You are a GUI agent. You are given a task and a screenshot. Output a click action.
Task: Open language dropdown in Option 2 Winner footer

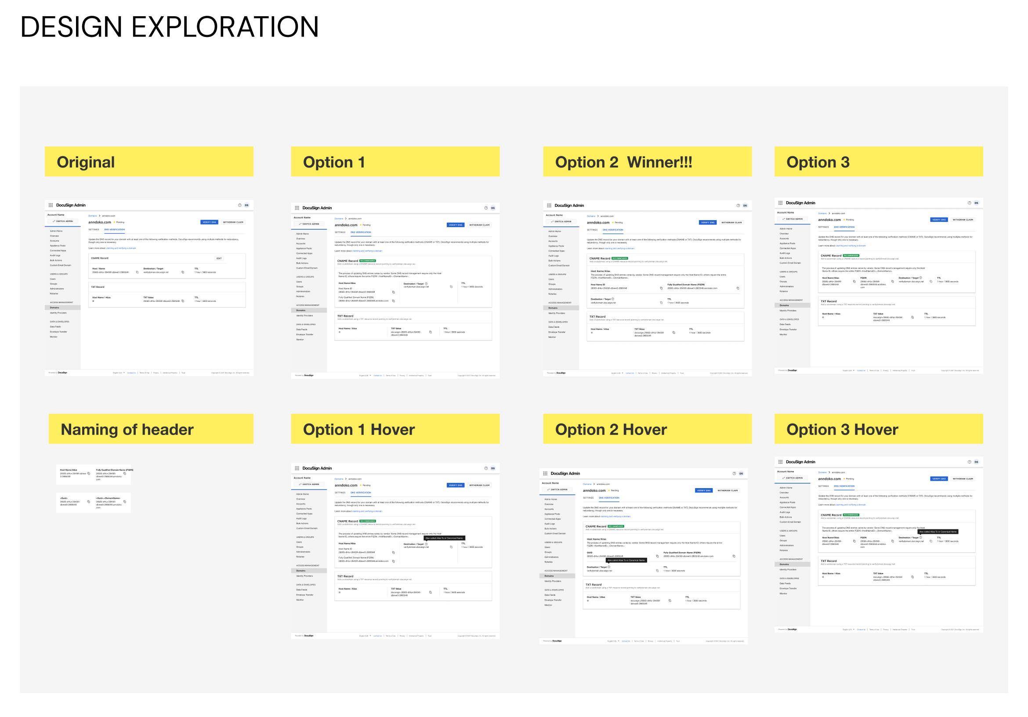click(x=617, y=373)
